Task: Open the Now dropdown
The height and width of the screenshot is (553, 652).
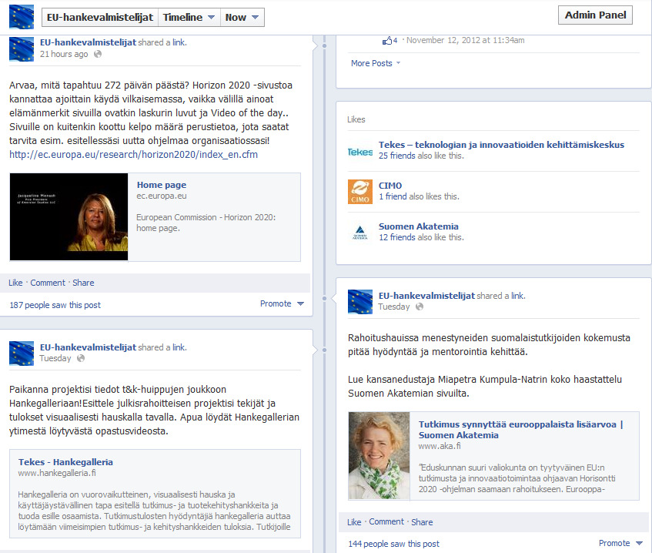Action: point(242,18)
